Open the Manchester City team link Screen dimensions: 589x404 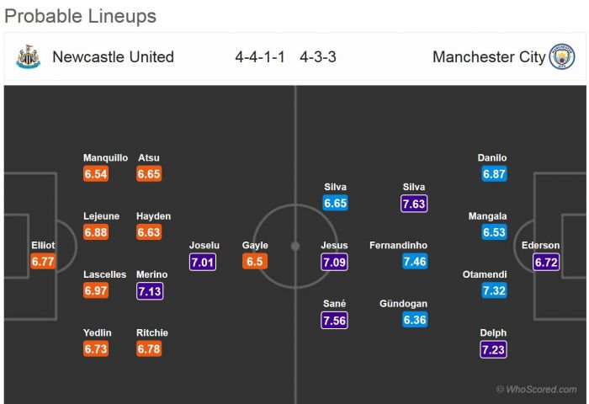pyautogui.click(x=489, y=57)
